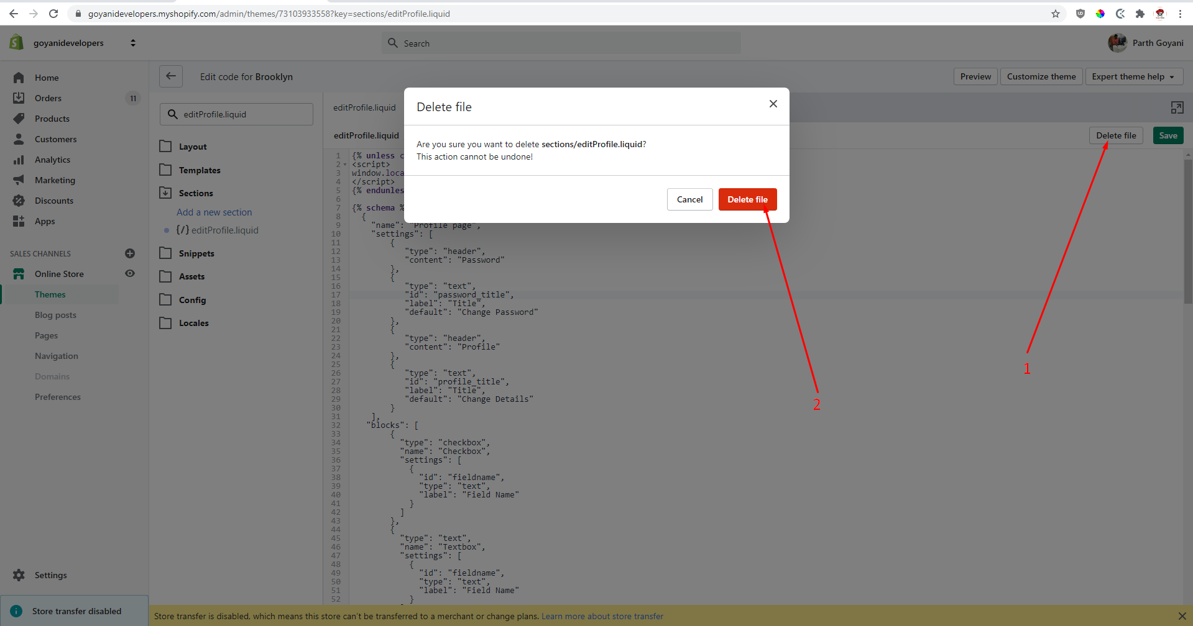Select Themes under Online Store
This screenshot has height=626, width=1193.
(50, 294)
